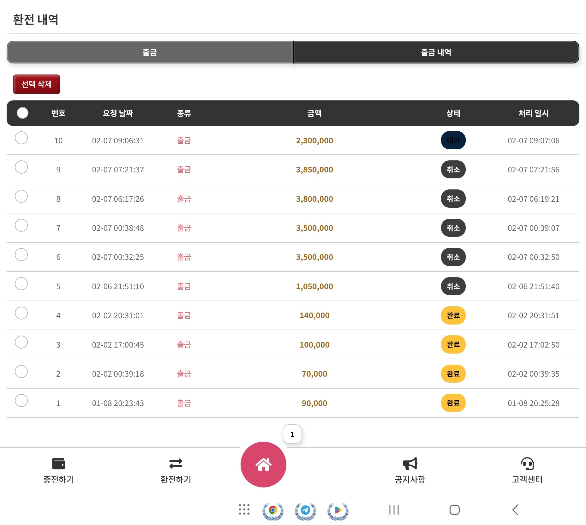
Task: Tap the 환전하기 exchange arrows icon
Action: [176, 464]
